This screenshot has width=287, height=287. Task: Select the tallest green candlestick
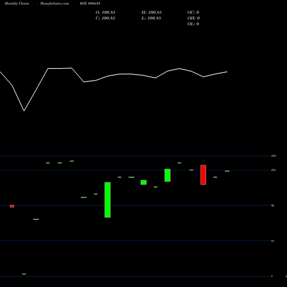107,200
